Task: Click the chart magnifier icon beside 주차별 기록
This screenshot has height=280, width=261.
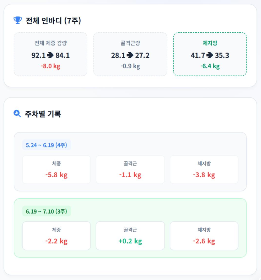Action: point(17,114)
